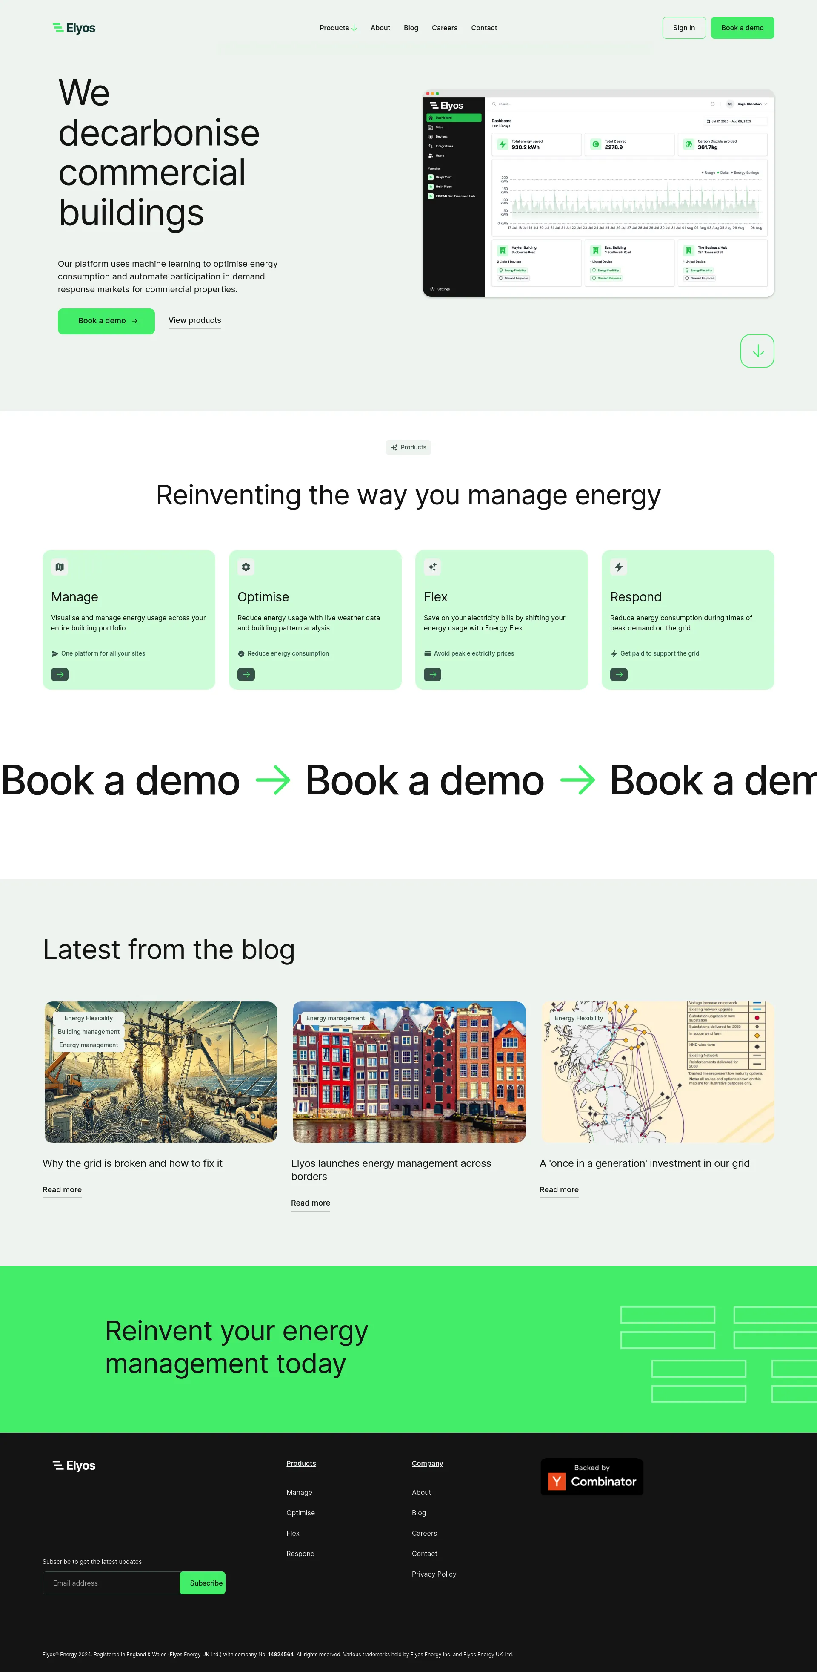Focus the Email address input field
This screenshot has width=817, height=1672.
(x=111, y=1583)
